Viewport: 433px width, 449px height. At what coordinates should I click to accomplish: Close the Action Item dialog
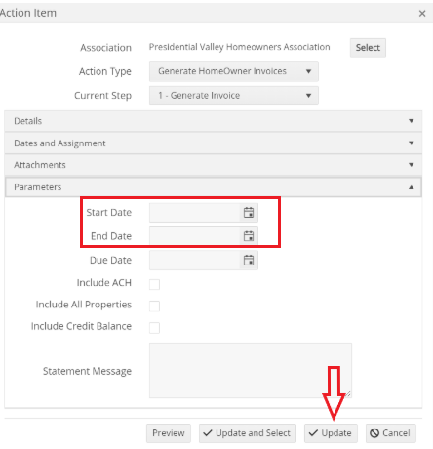[422, 14]
